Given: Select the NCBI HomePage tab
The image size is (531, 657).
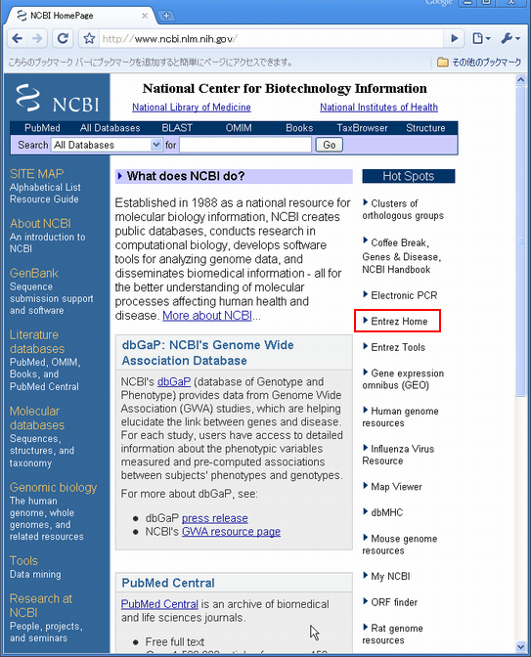Looking at the screenshot, I should [x=79, y=16].
